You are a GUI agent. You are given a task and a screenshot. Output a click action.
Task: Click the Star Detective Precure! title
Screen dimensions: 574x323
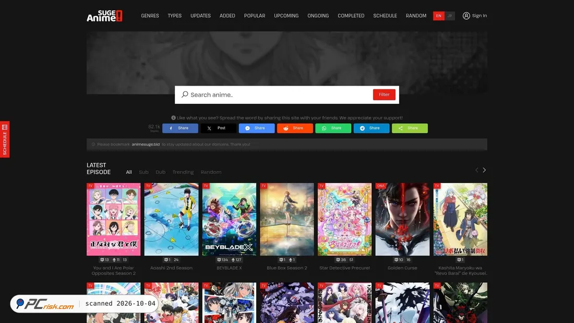click(344, 268)
